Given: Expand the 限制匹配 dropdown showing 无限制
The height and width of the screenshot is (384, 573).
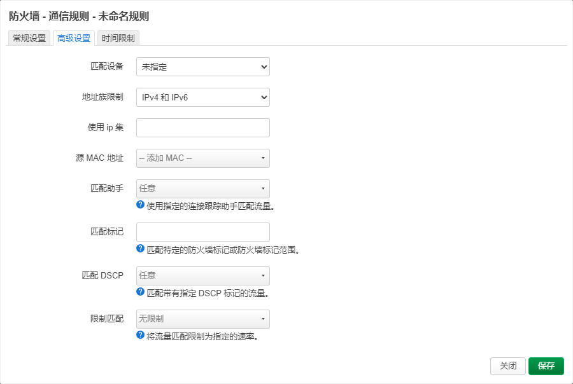Looking at the screenshot, I should 202,319.
